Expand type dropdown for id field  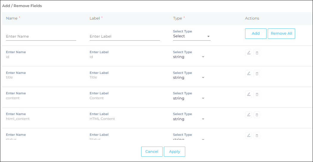(x=189, y=57)
